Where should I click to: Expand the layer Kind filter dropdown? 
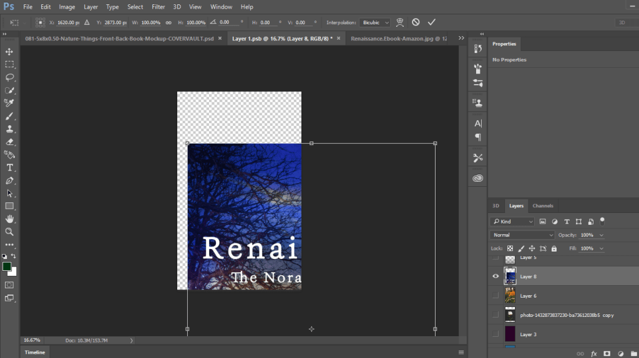click(513, 221)
